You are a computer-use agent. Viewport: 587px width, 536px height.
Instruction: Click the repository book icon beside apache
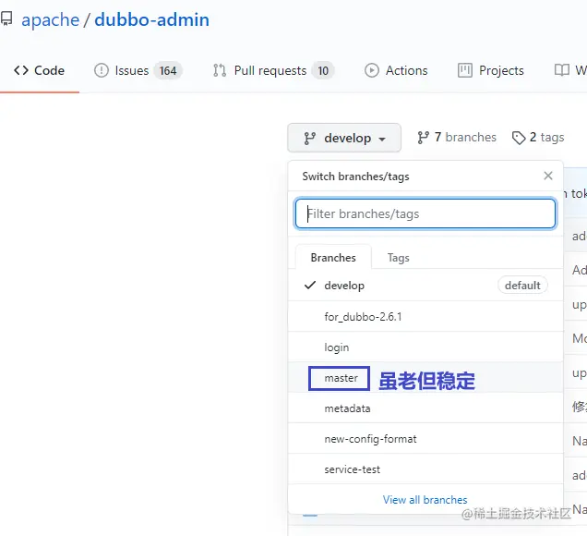6,18
